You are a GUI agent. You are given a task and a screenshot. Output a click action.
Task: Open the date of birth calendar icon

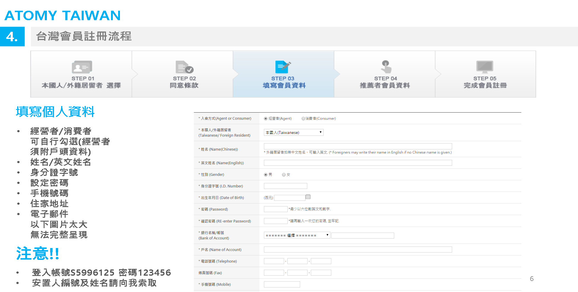pos(308,197)
